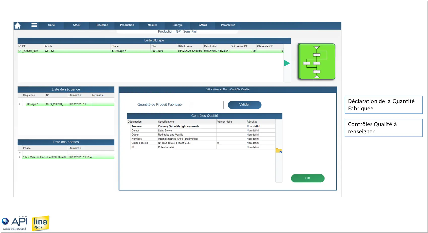This screenshot has height=233, width=428.
Task: Click the filter row field under Phase
Action: [45, 153]
